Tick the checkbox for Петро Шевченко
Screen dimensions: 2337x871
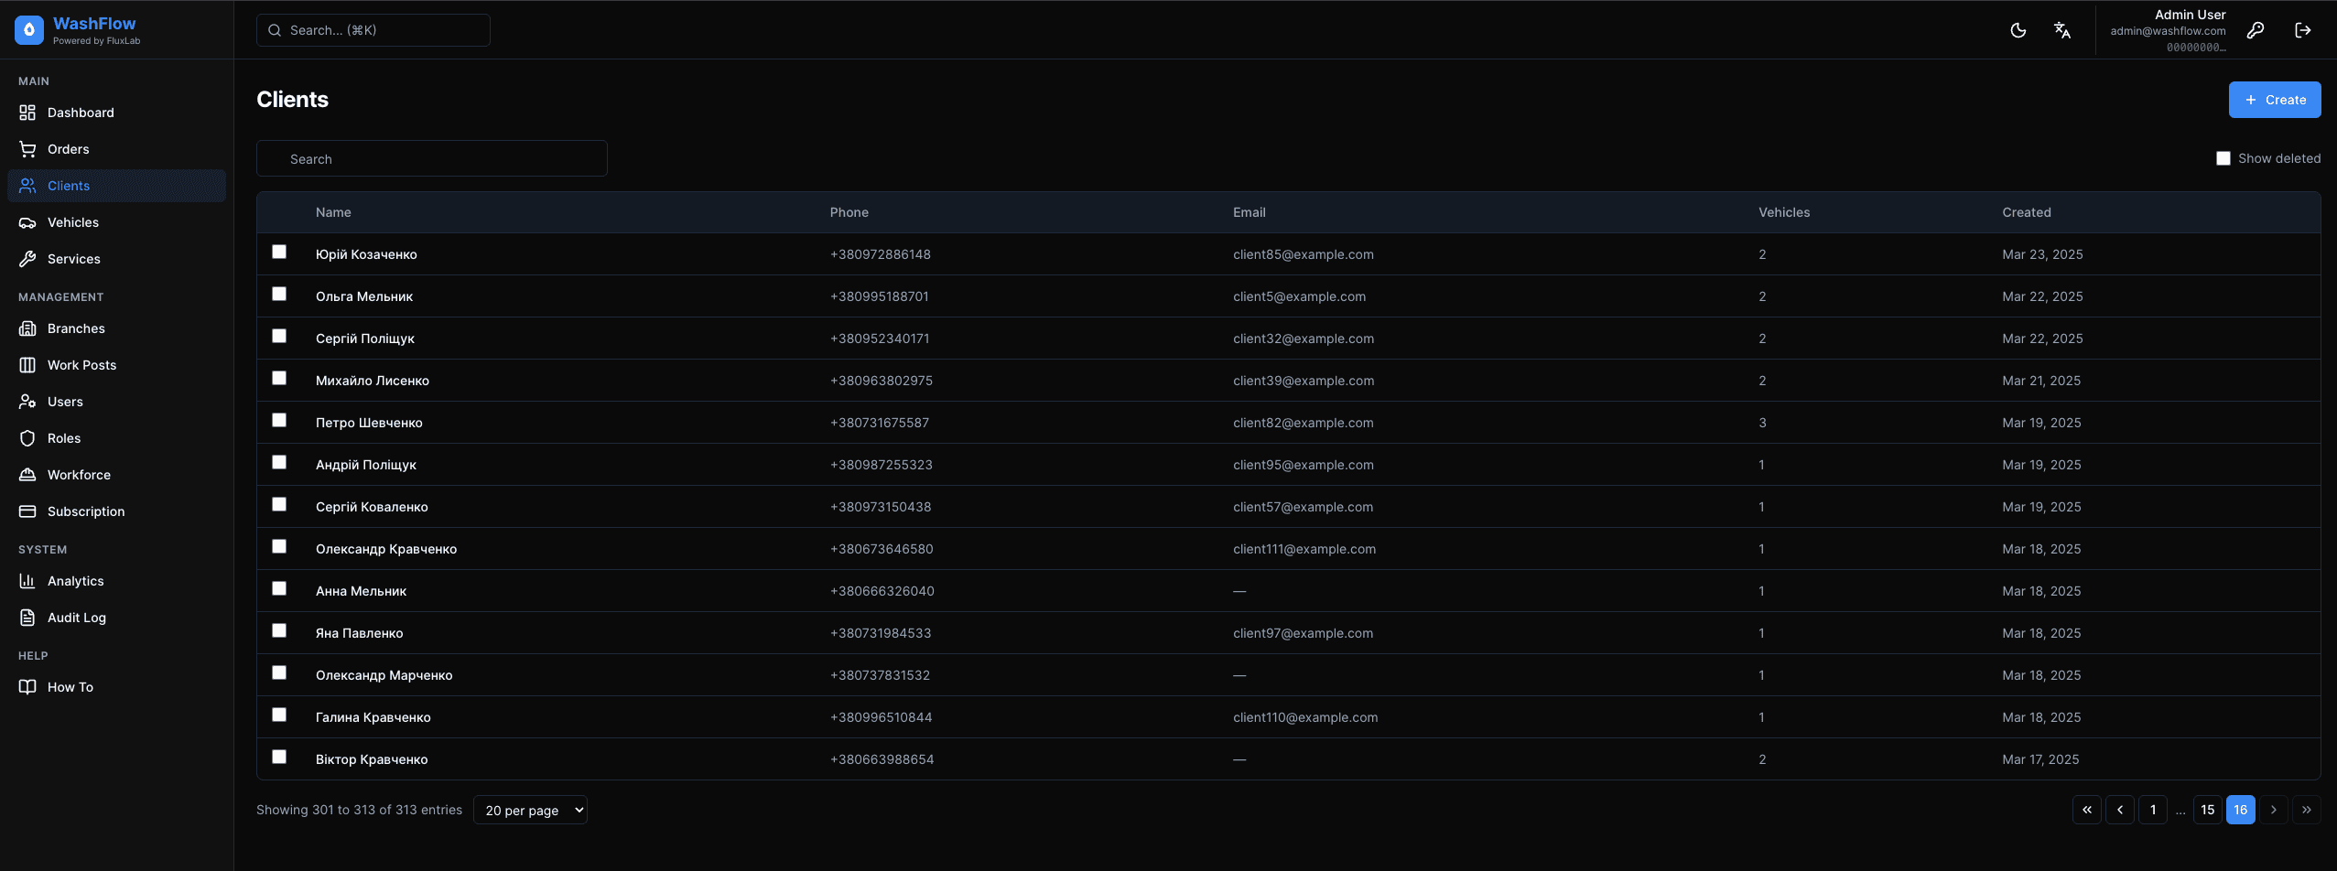click(279, 420)
